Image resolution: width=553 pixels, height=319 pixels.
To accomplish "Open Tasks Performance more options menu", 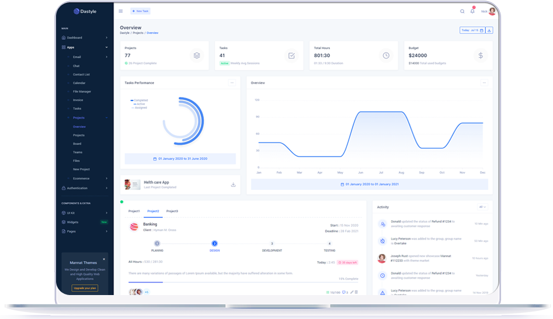I will (232, 83).
